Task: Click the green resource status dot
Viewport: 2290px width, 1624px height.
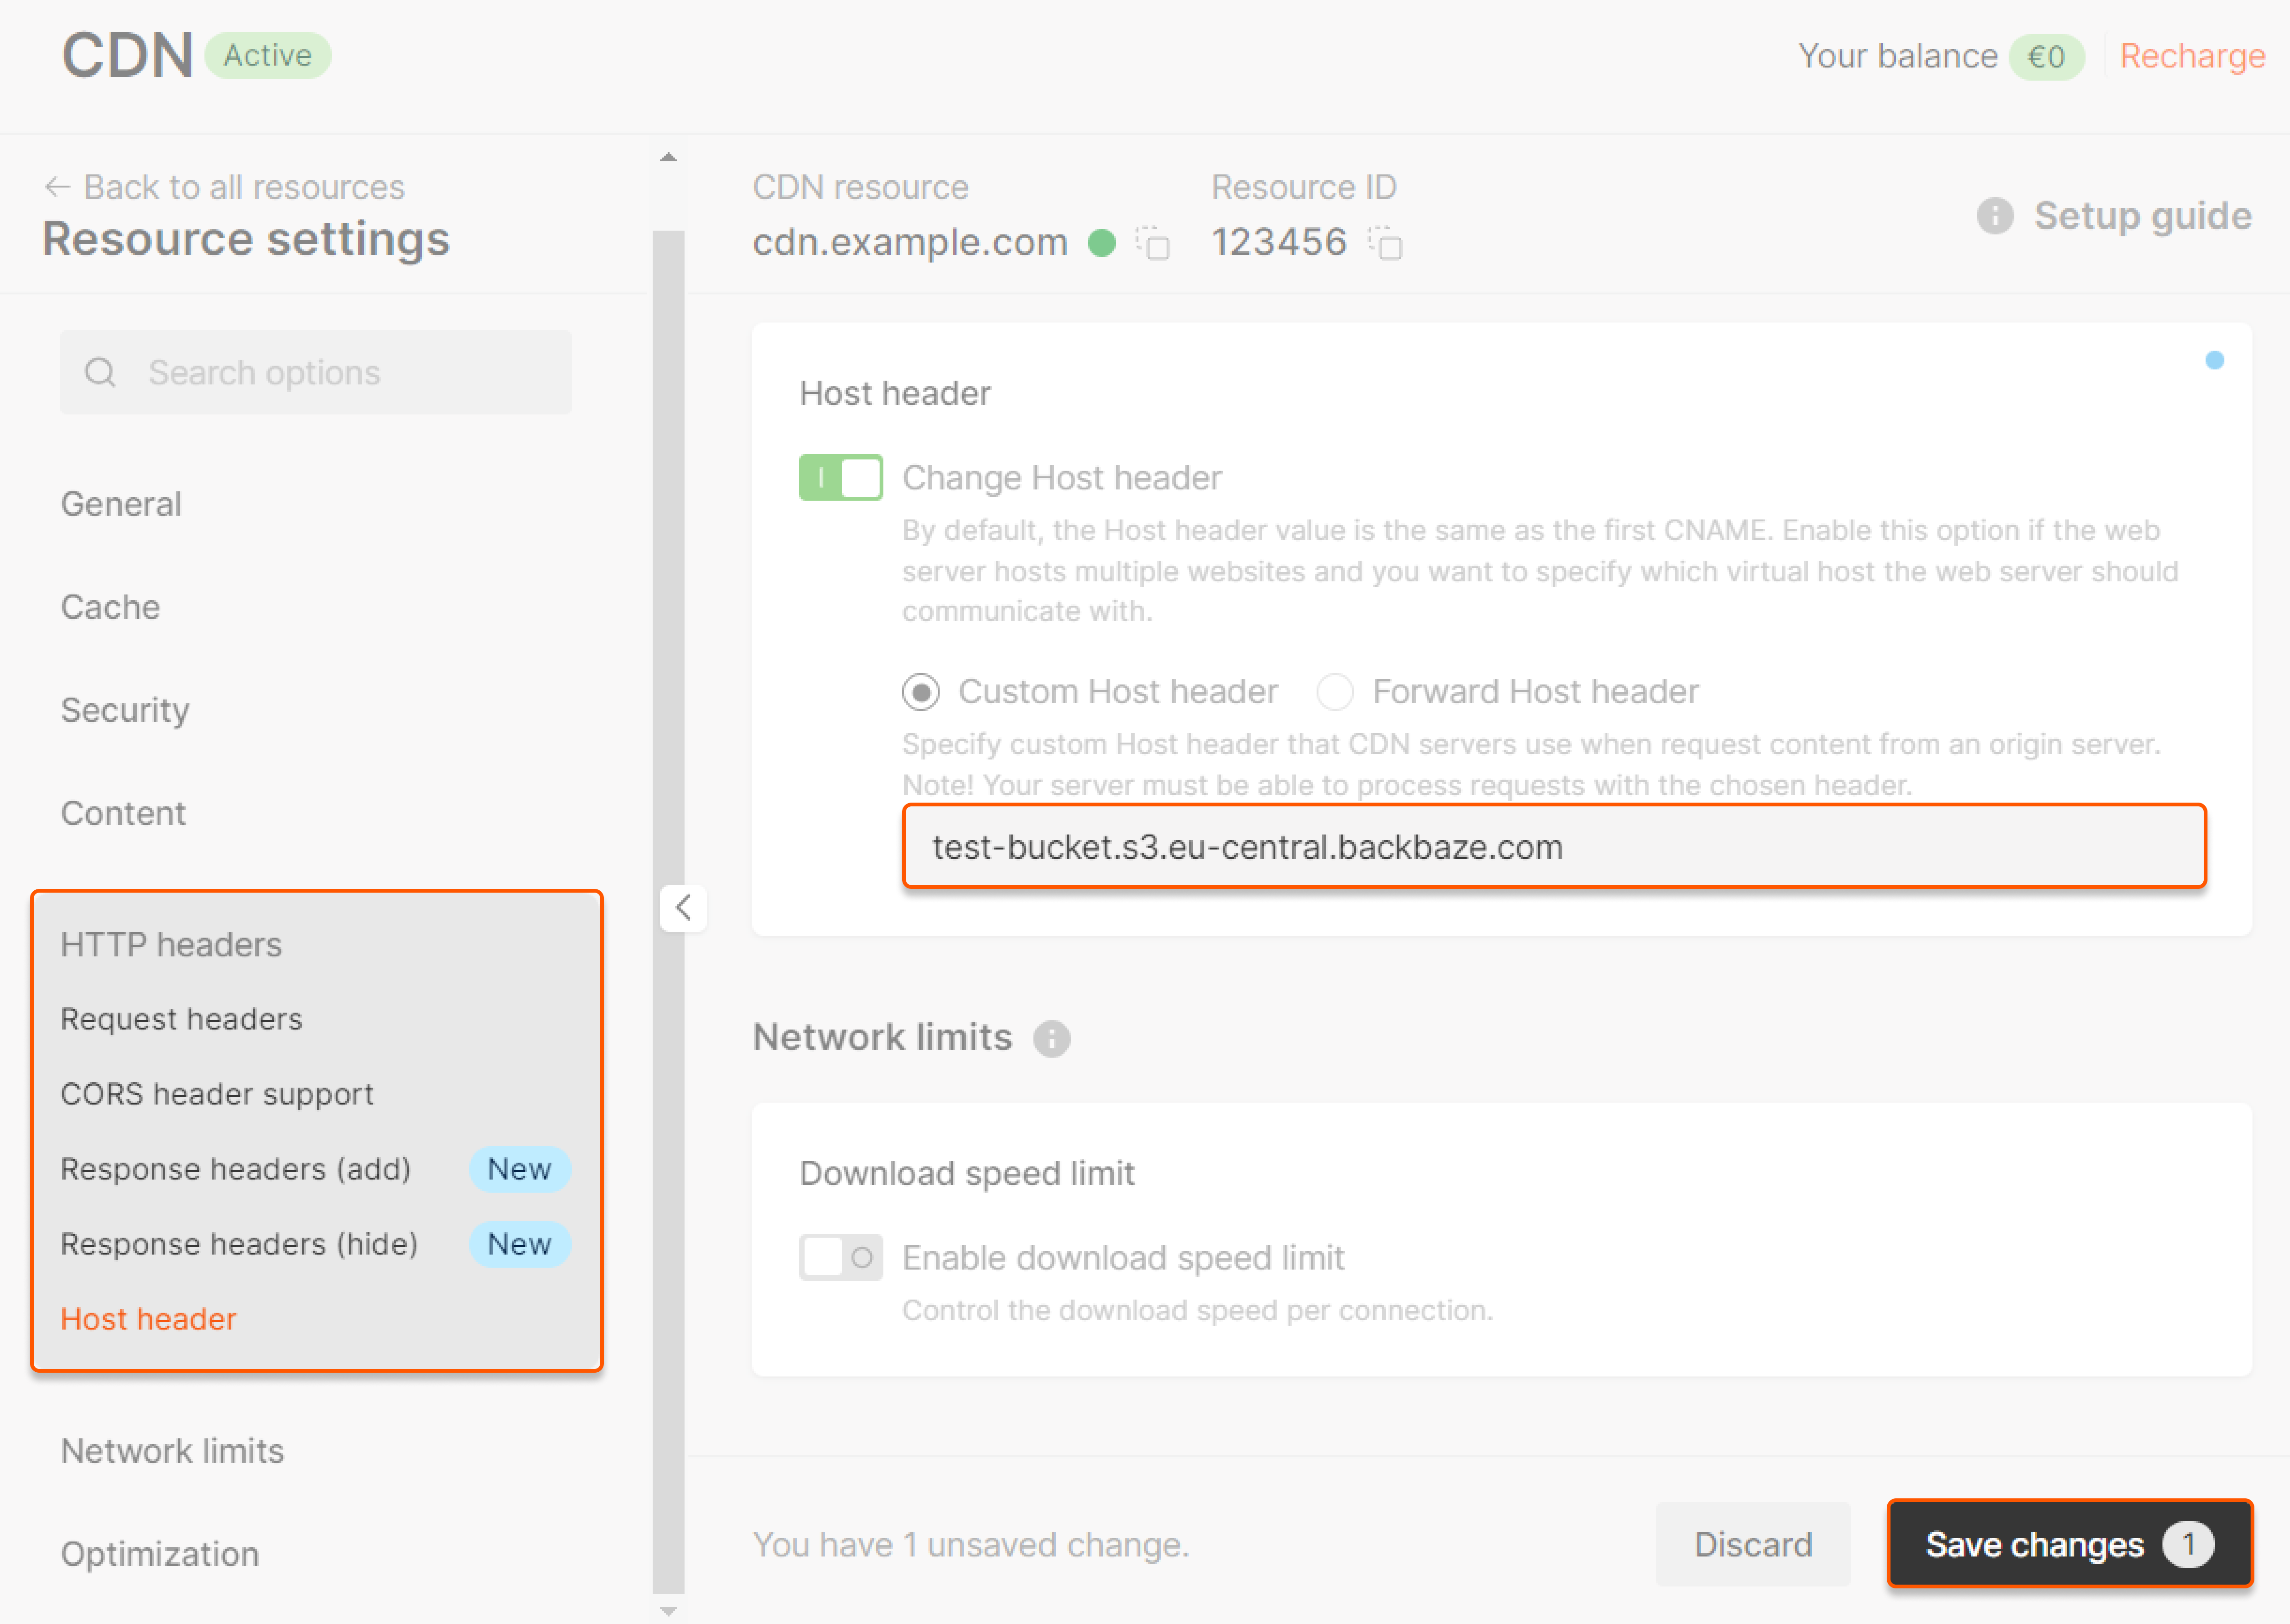Action: [x=1101, y=243]
